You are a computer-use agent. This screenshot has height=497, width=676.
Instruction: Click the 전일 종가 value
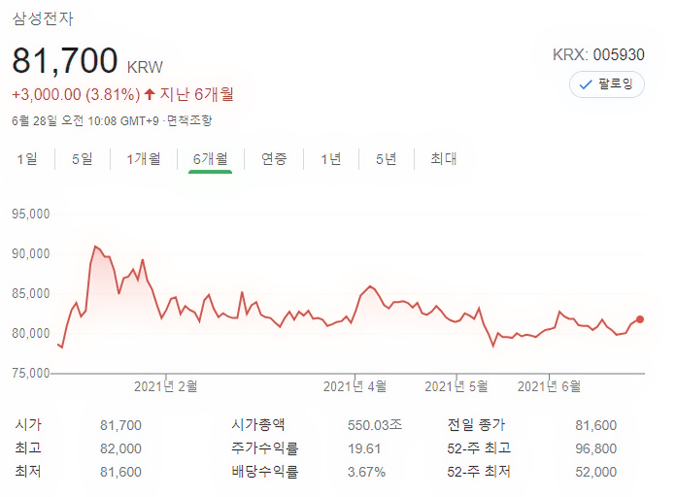point(596,425)
